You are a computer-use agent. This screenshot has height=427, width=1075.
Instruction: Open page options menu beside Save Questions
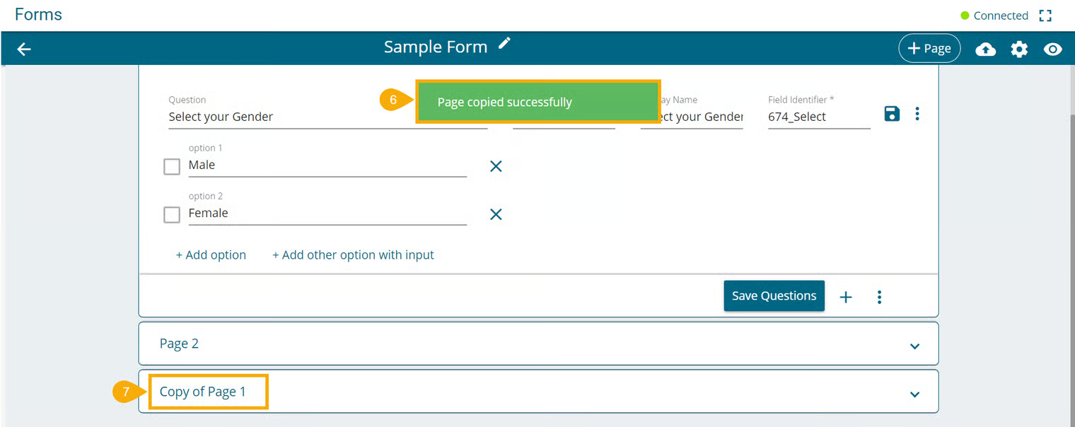tap(879, 297)
